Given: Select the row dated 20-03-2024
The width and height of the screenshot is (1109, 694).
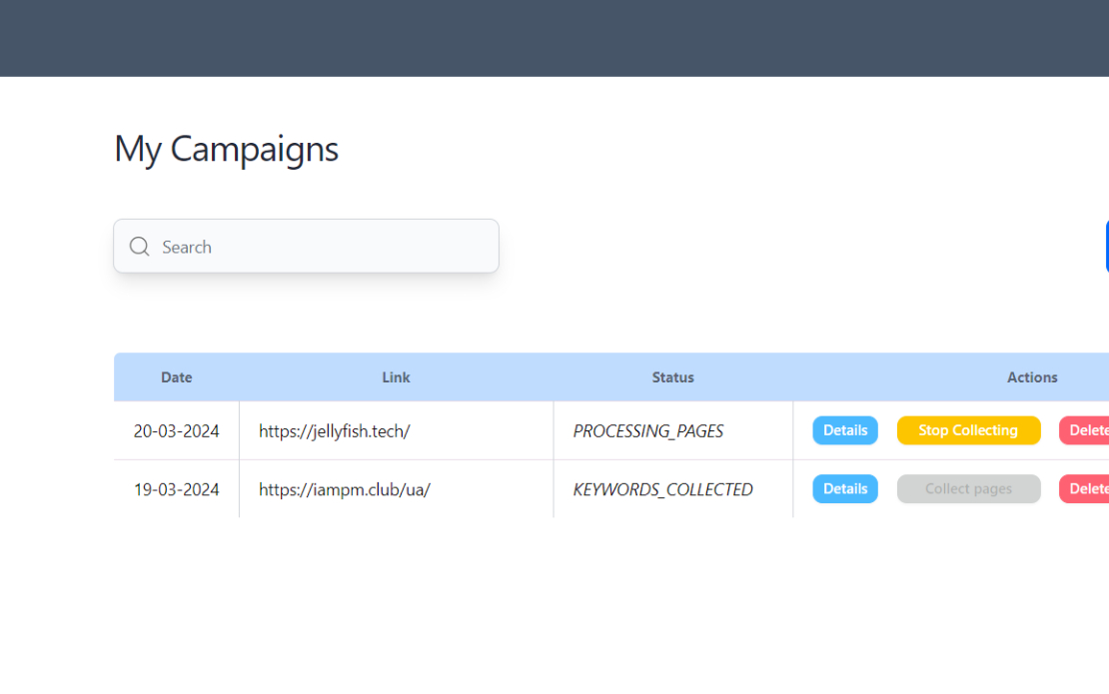Looking at the screenshot, I should pos(176,430).
